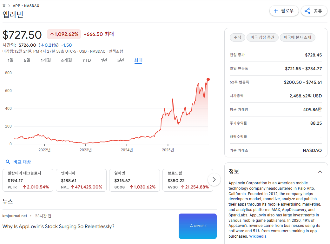The width and height of the screenshot is (330, 244).
Task: Open the Wikipedia link in 정보
Action: pos(258,236)
